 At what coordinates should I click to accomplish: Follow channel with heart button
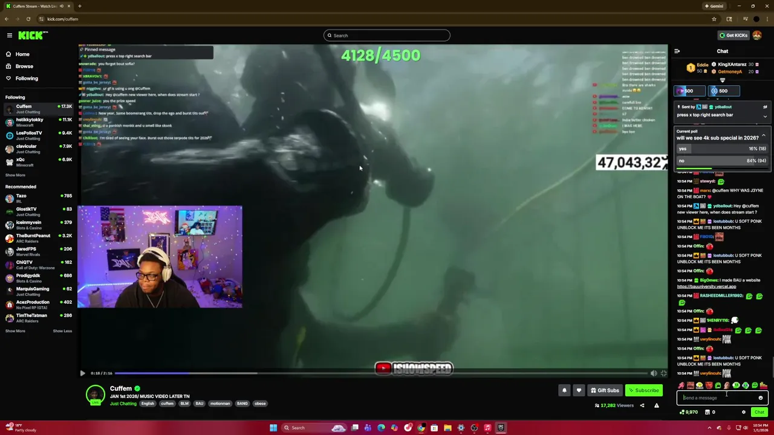pyautogui.click(x=579, y=390)
